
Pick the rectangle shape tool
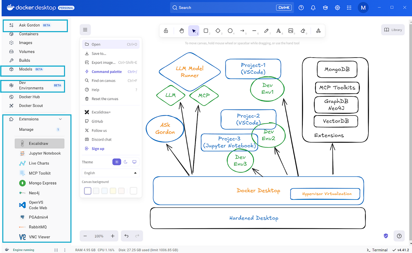(x=206, y=31)
